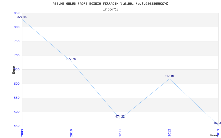This screenshot has width=221, height=138.
Task: Select the 617.16 data label
Action: coord(169,76)
